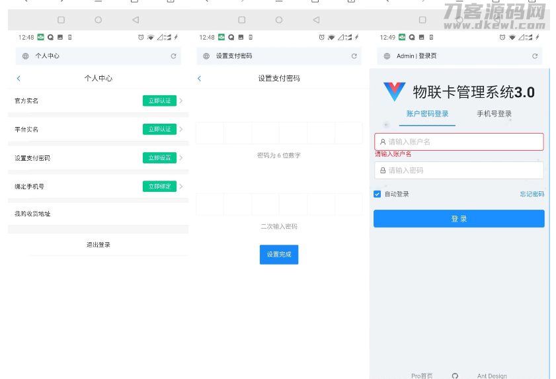Tap the triangle back key on second phone
Viewport: 556px width, 379px height.
click(x=316, y=20)
